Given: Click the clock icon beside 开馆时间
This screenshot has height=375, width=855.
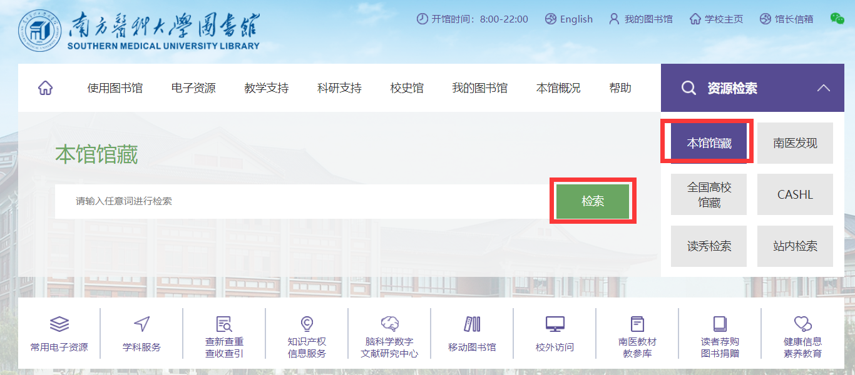Looking at the screenshot, I should 422,19.
